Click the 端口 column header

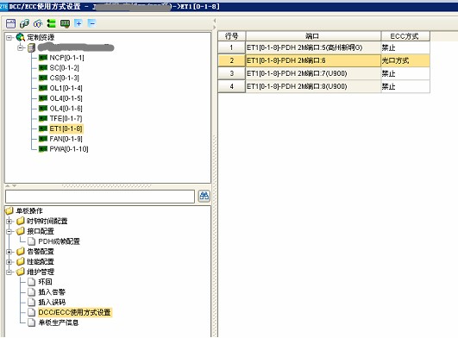[313, 36]
